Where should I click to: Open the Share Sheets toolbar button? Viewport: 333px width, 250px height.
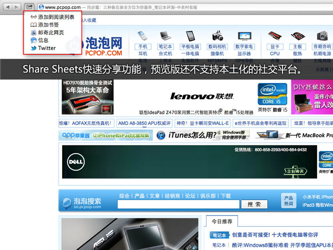coord(29,7)
